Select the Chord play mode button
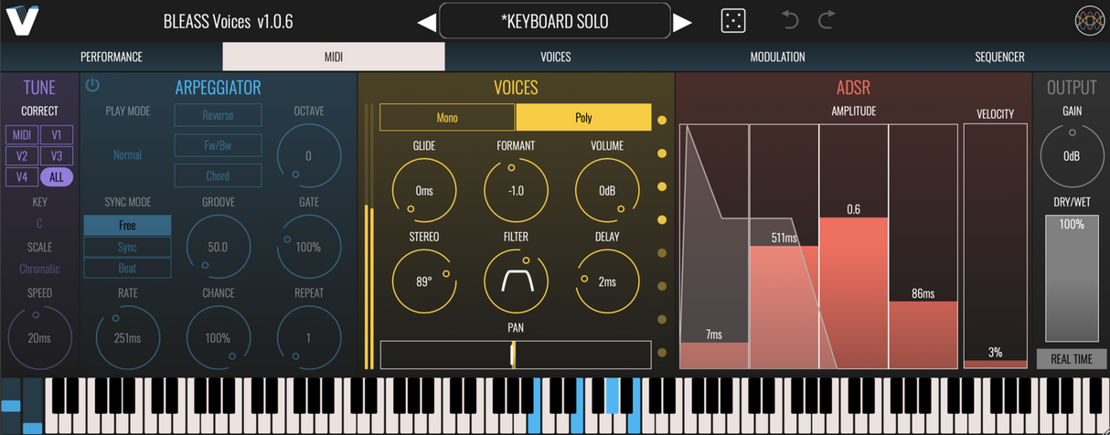The image size is (1110, 435). tap(218, 175)
